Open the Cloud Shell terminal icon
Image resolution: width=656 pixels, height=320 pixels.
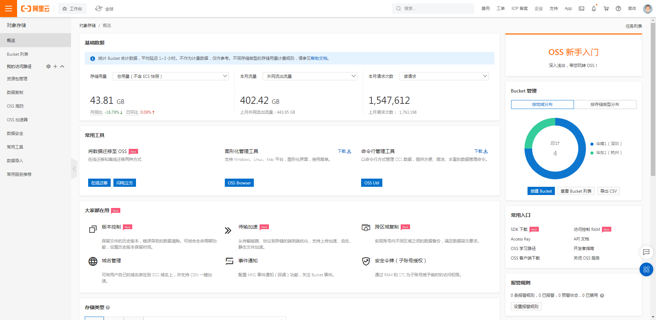[x=582, y=9]
